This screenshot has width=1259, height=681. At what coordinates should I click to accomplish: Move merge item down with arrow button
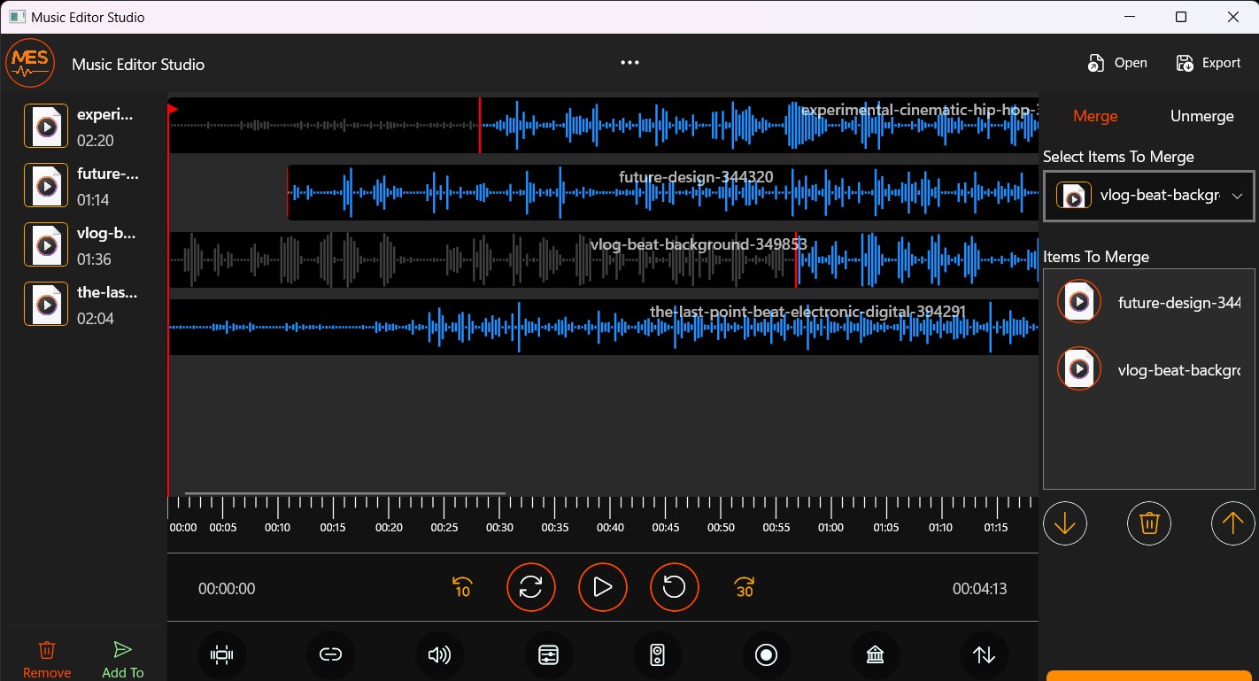[1065, 523]
